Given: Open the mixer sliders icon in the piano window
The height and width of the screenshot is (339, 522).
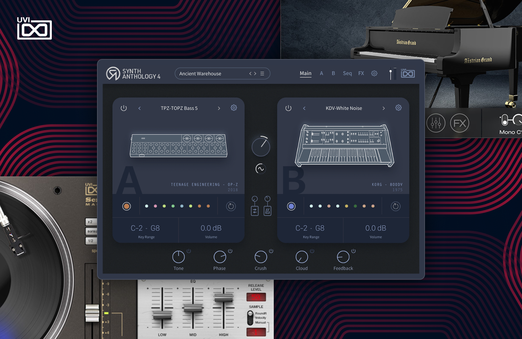Looking at the screenshot, I should point(436,123).
